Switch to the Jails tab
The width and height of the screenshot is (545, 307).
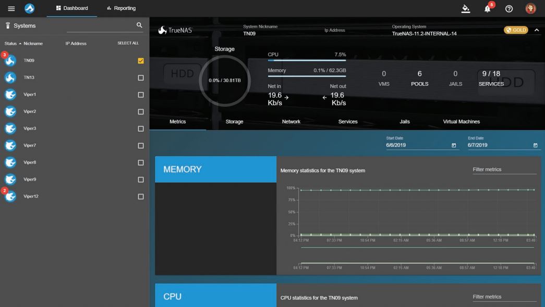[x=405, y=122]
